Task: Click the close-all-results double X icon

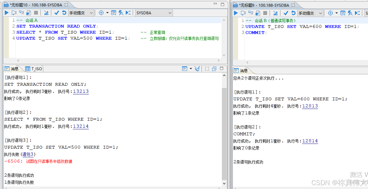Action: tap(214, 69)
